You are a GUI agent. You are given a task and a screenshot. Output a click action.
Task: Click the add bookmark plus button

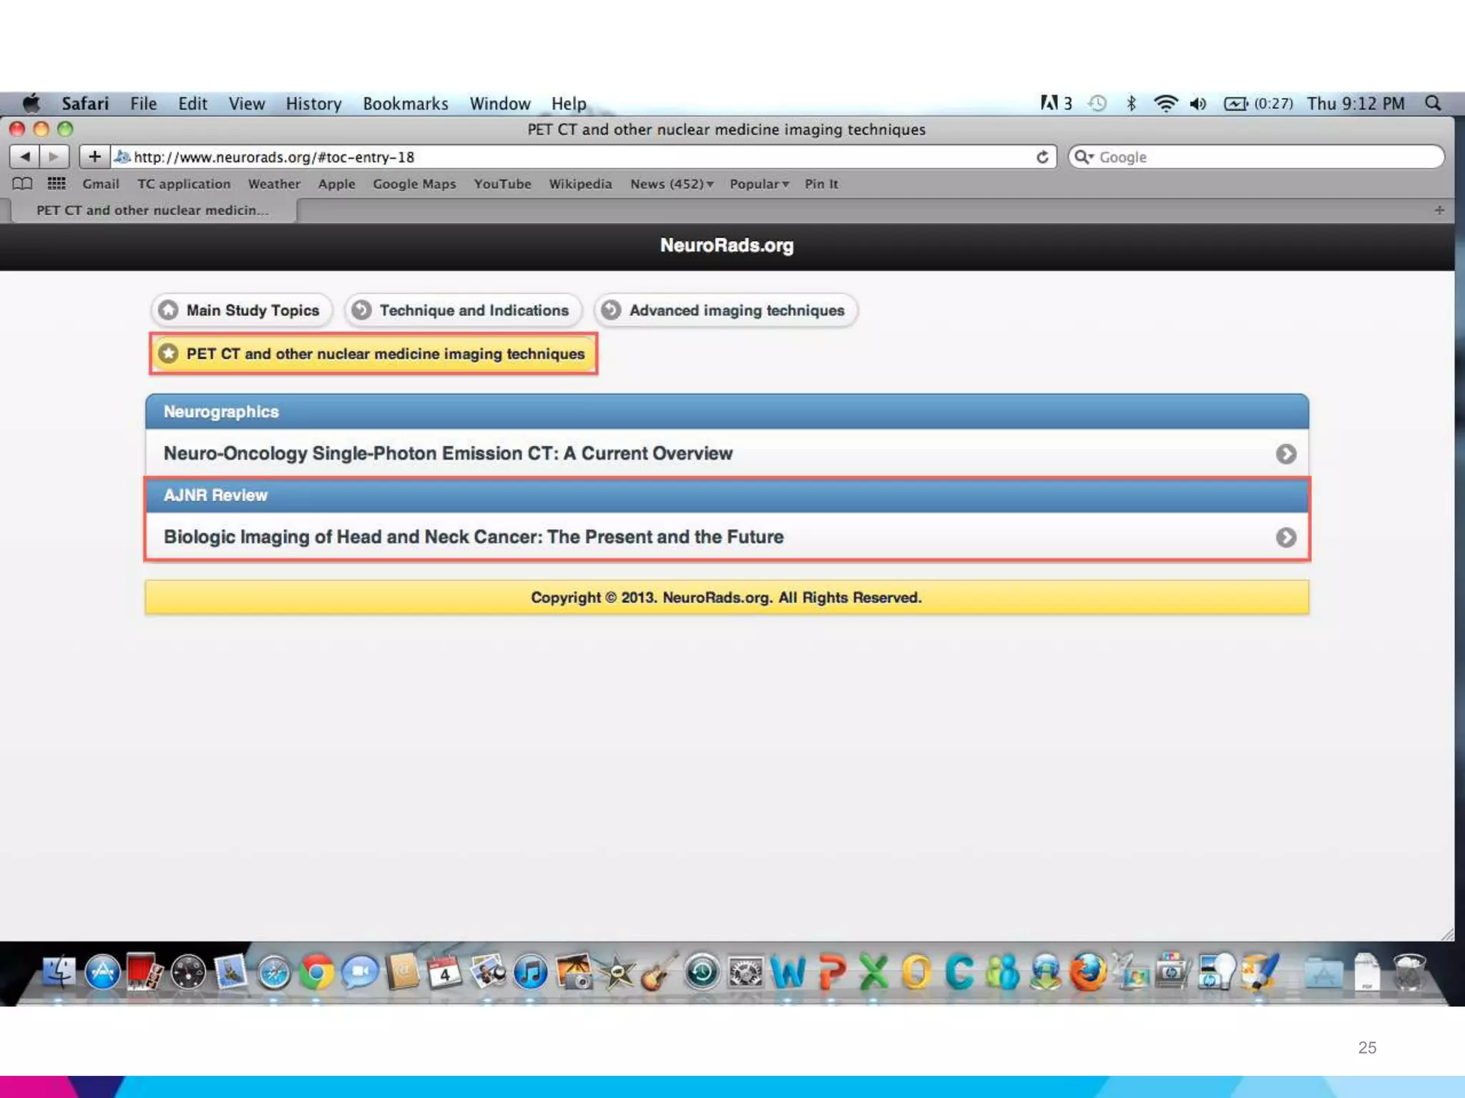click(x=94, y=157)
